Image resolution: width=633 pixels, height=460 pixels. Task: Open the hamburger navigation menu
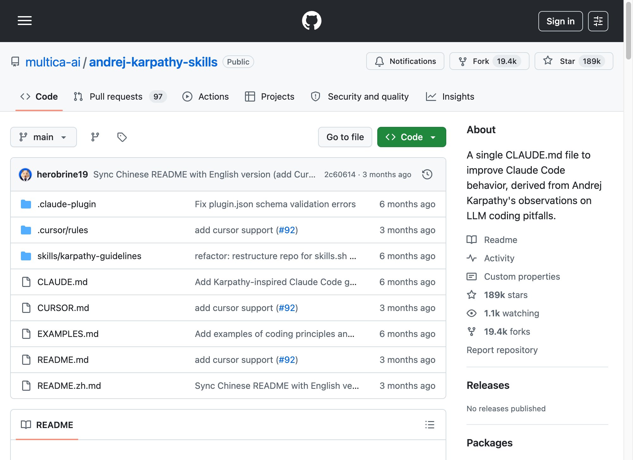pos(25,21)
